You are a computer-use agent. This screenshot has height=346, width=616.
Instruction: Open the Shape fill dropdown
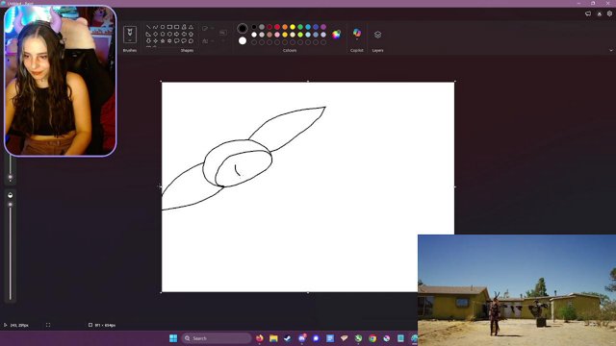point(208,40)
